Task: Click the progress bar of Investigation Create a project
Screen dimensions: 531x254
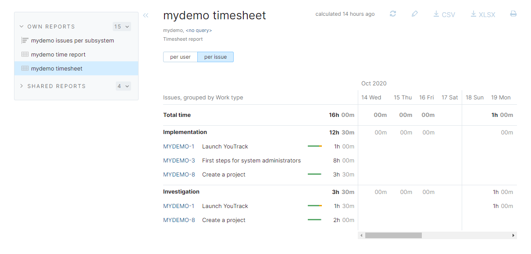Action: click(314, 220)
